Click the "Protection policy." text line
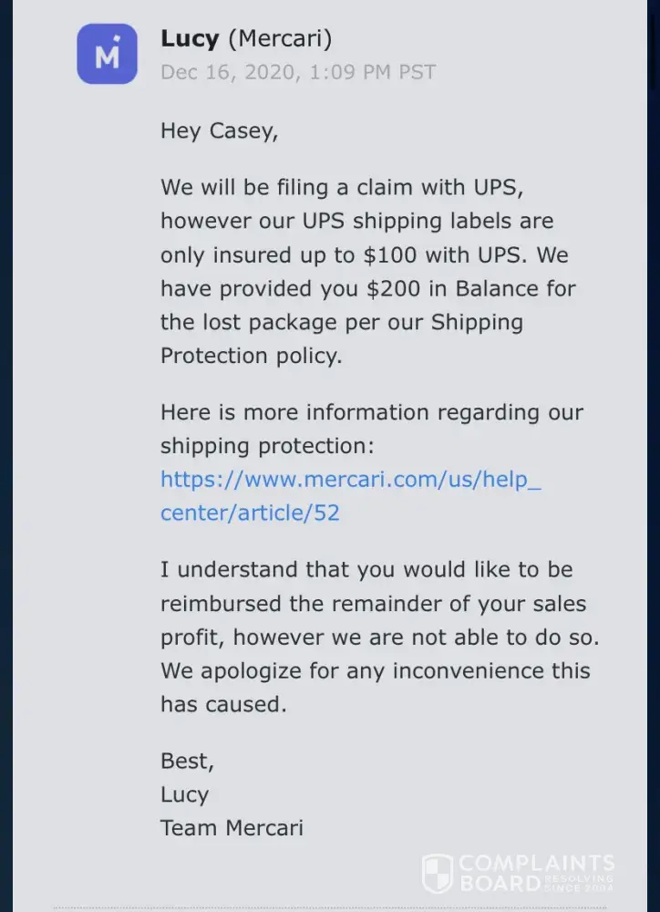The width and height of the screenshot is (660, 912). click(252, 356)
